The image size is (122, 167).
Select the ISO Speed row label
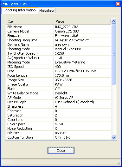click(16, 67)
